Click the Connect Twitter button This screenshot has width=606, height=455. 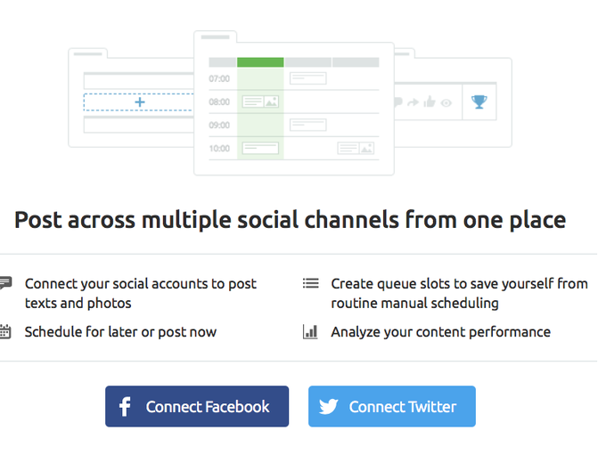[391, 406]
